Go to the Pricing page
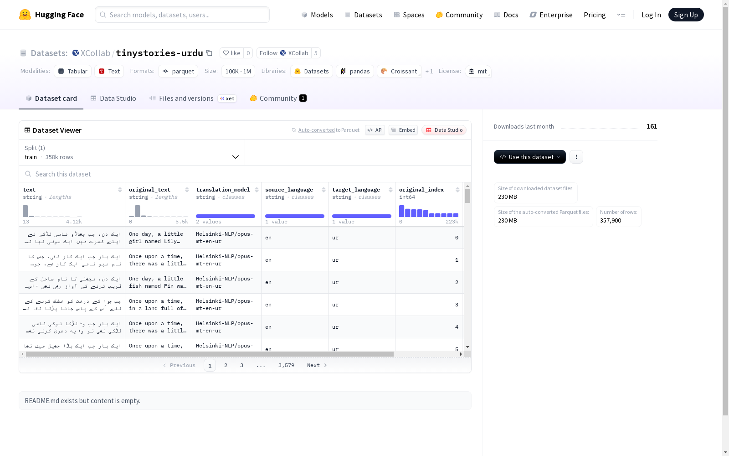Screen dimensions: 729x456 tap(595, 15)
